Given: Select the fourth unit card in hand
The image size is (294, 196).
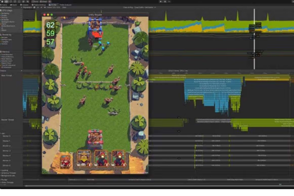Looking at the screenshot, I should [x=119, y=159].
